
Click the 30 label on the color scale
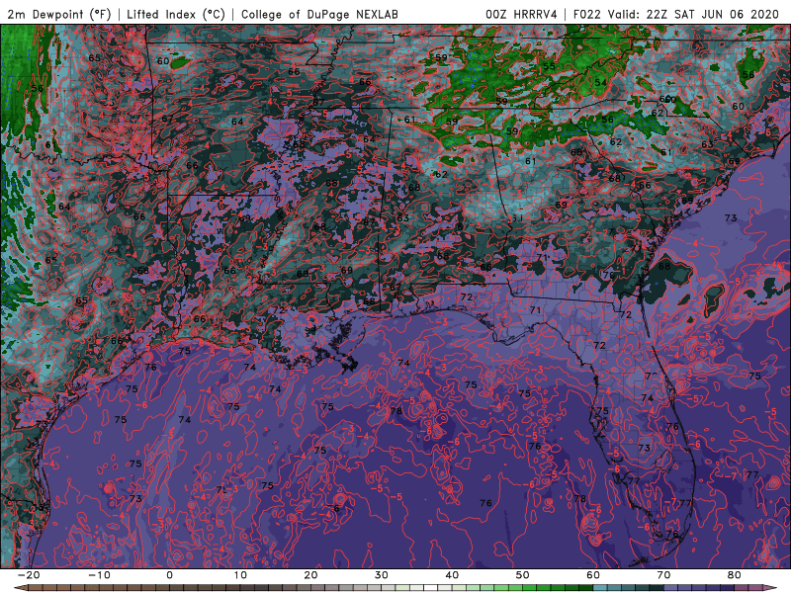pos(382,575)
